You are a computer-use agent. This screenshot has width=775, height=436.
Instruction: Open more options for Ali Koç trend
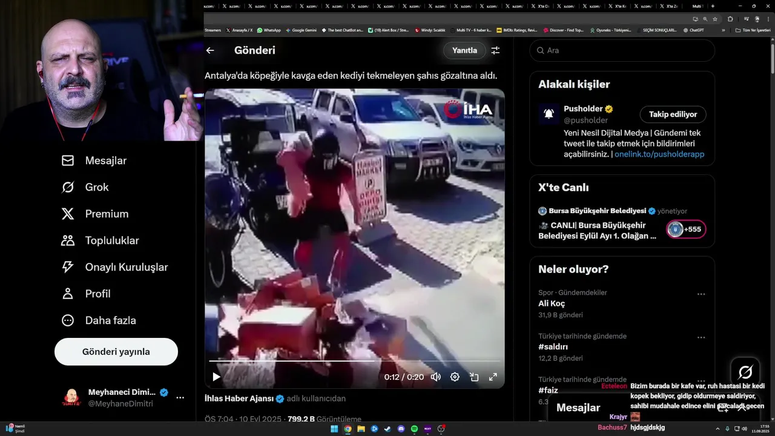[x=701, y=294]
